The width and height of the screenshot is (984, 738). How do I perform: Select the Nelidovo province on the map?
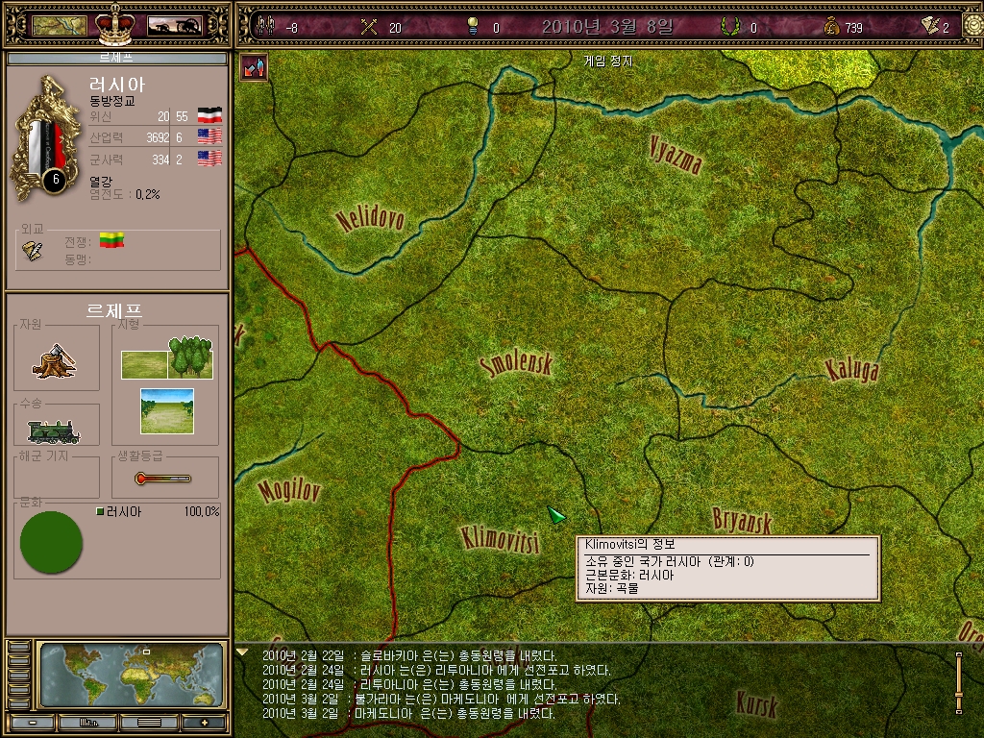[x=370, y=219]
